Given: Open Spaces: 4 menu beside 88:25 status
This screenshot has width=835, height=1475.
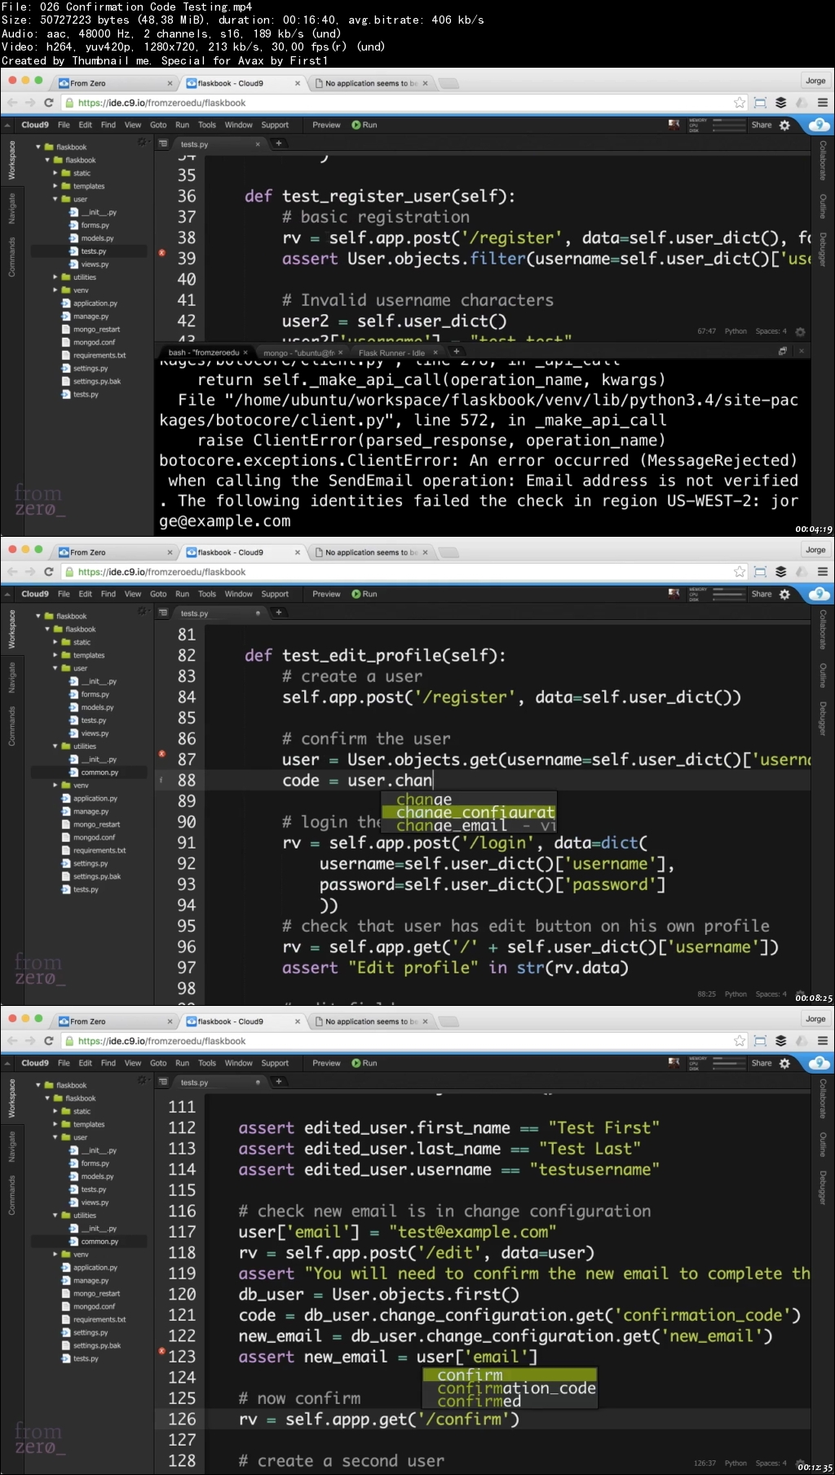Looking at the screenshot, I should [x=771, y=994].
